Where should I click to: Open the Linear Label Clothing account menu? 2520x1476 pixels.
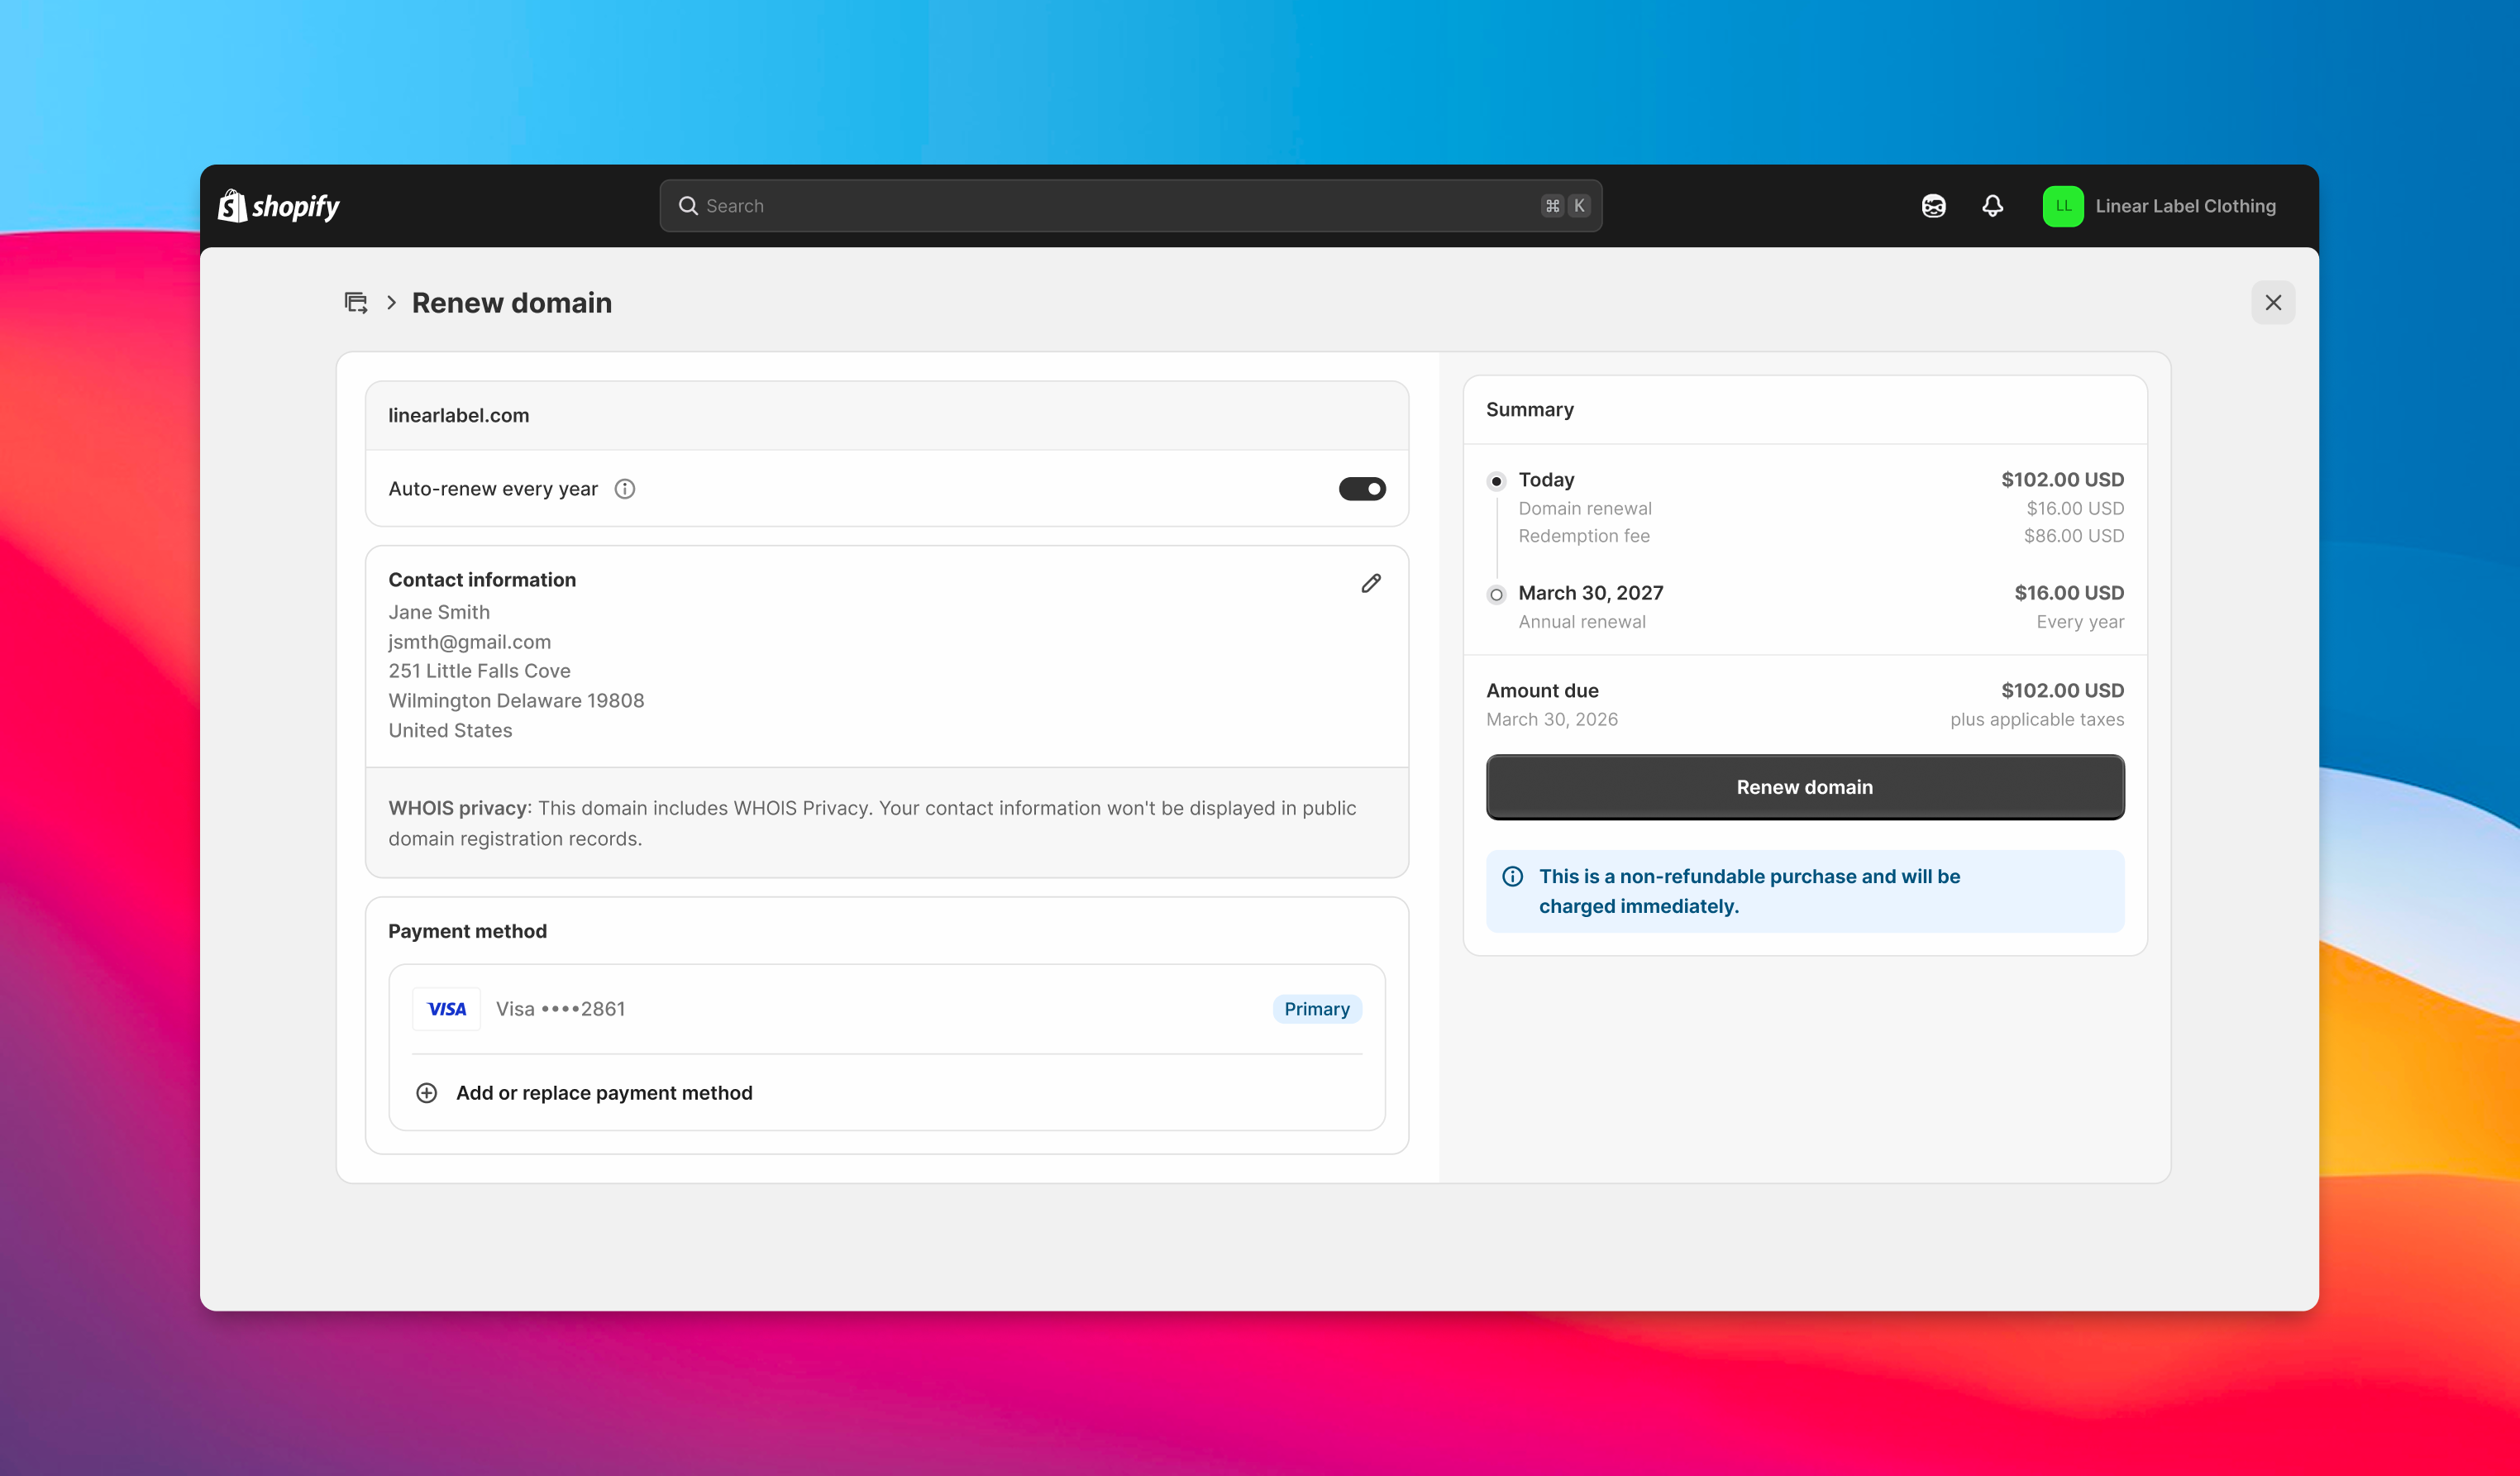click(x=2160, y=206)
